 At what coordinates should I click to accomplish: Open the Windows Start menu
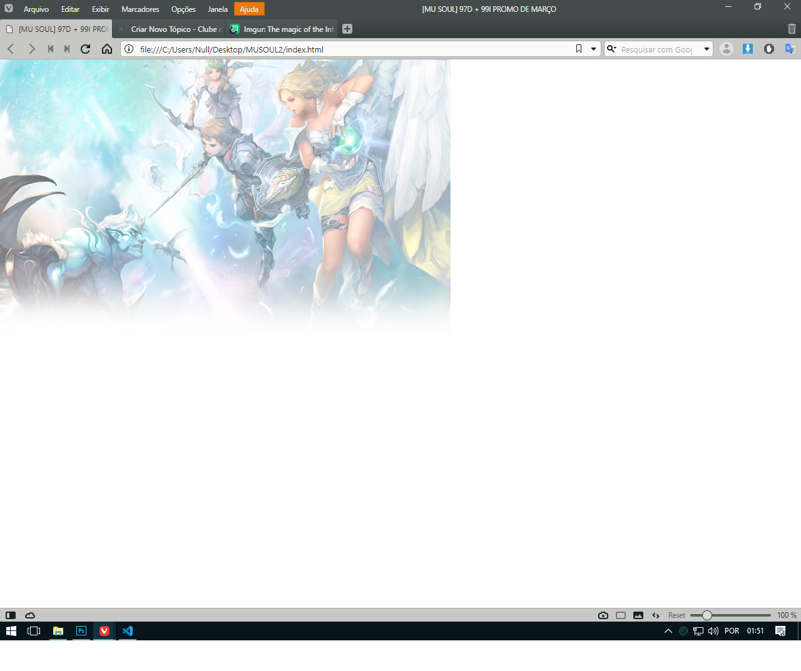(11, 631)
